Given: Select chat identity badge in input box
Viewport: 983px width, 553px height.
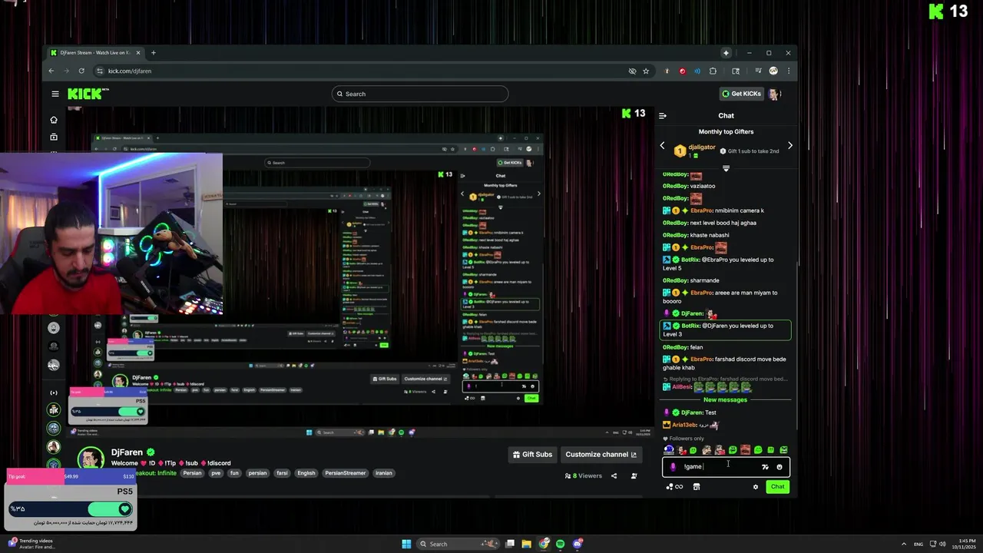Looking at the screenshot, I should click(674, 467).
